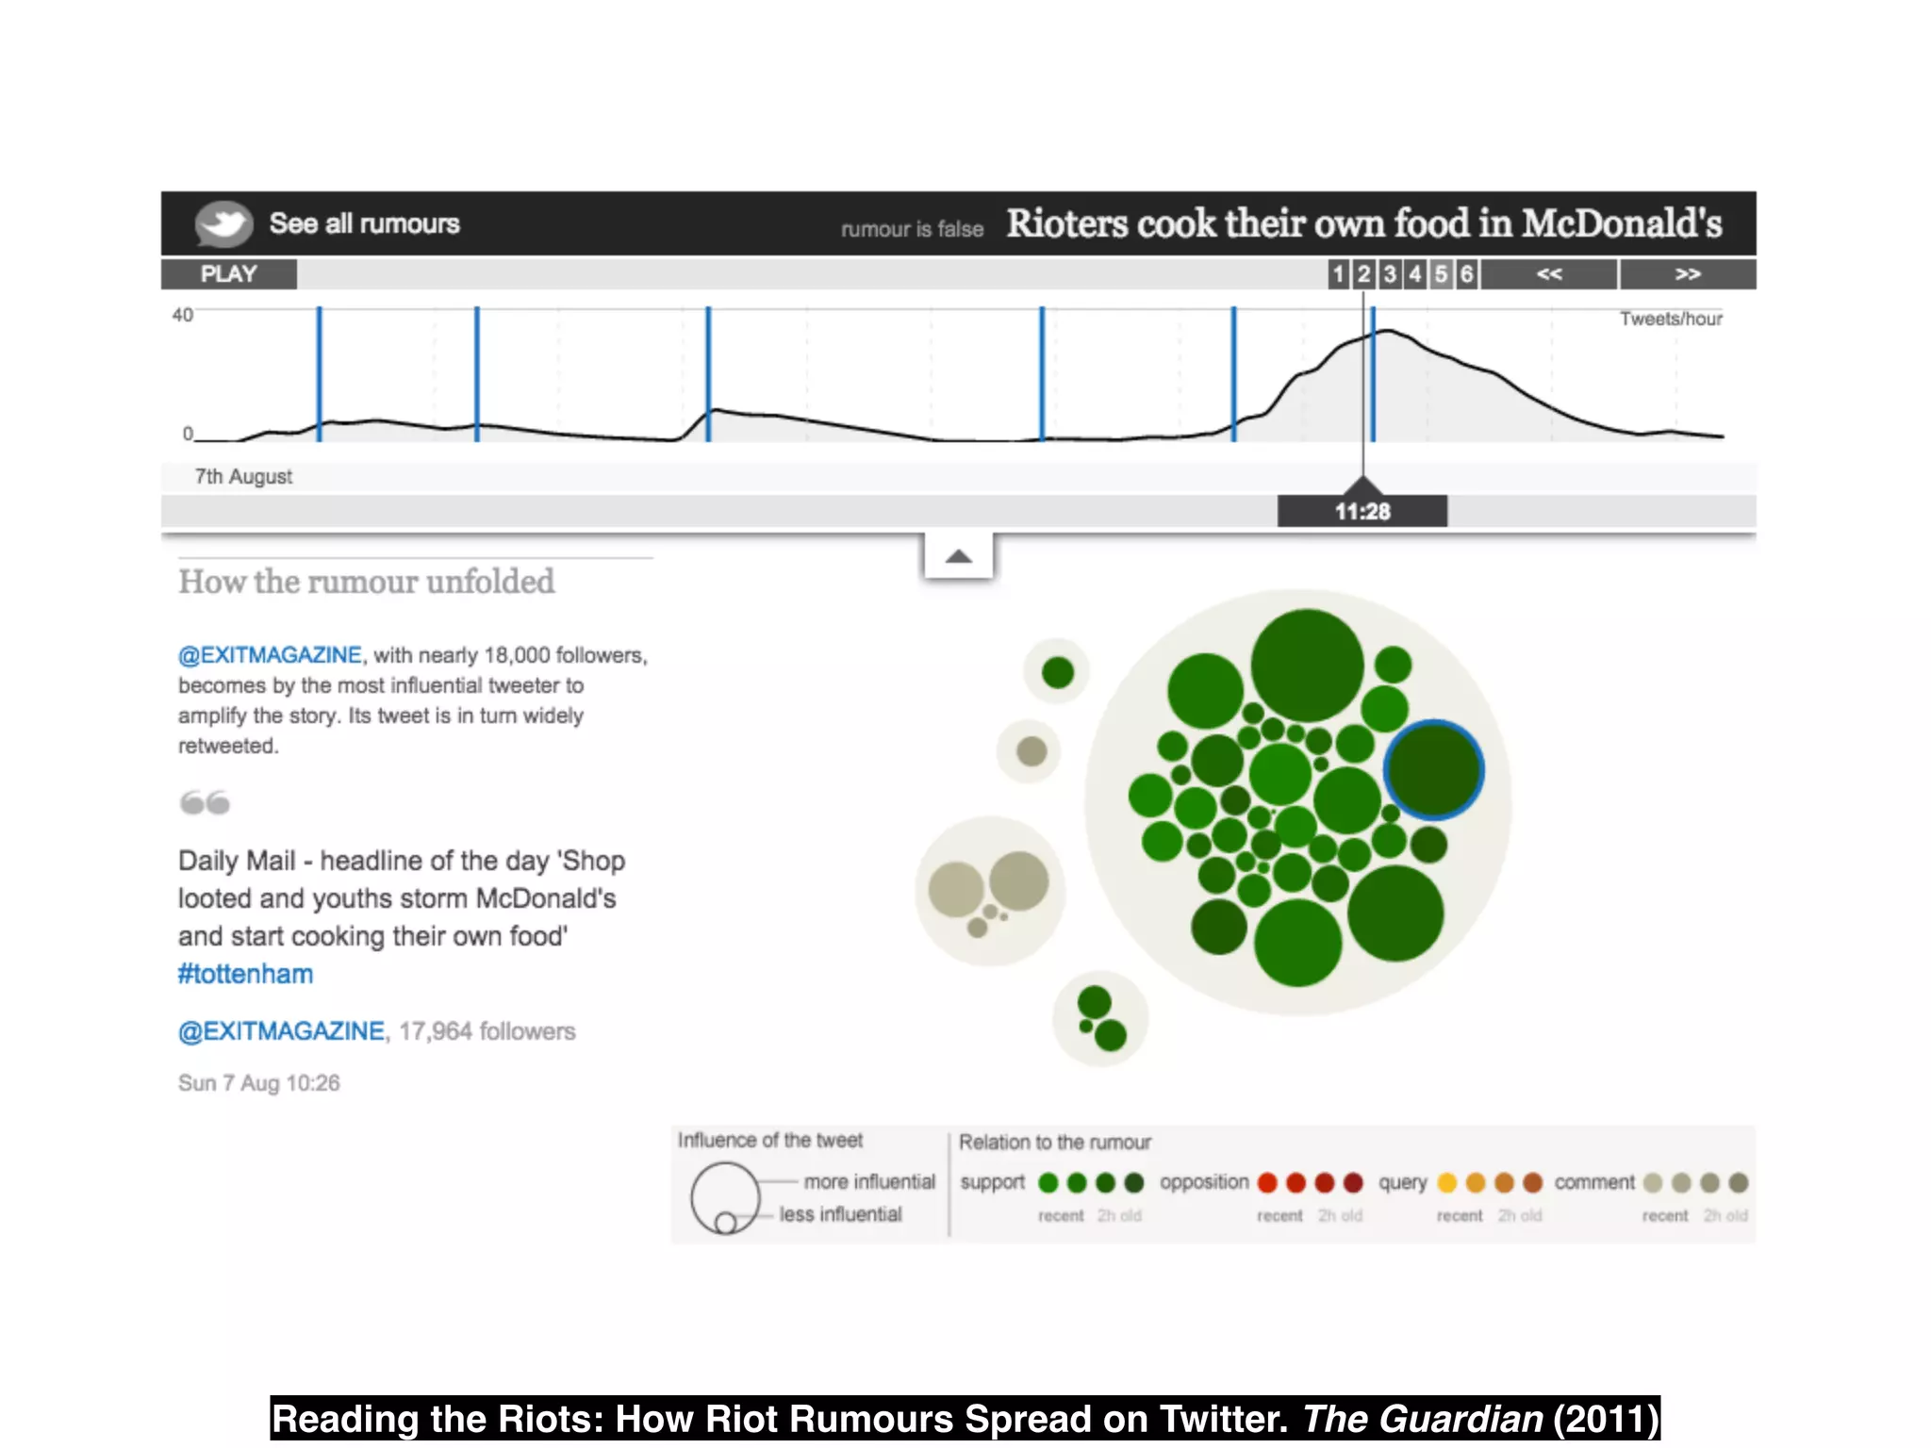Viewport: 1931px width, 1448px height.
Task: Click the influence circle legend icon
Action: point(725,1198)
